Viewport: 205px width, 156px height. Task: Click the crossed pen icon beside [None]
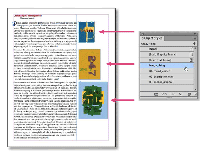pos(191,49)
